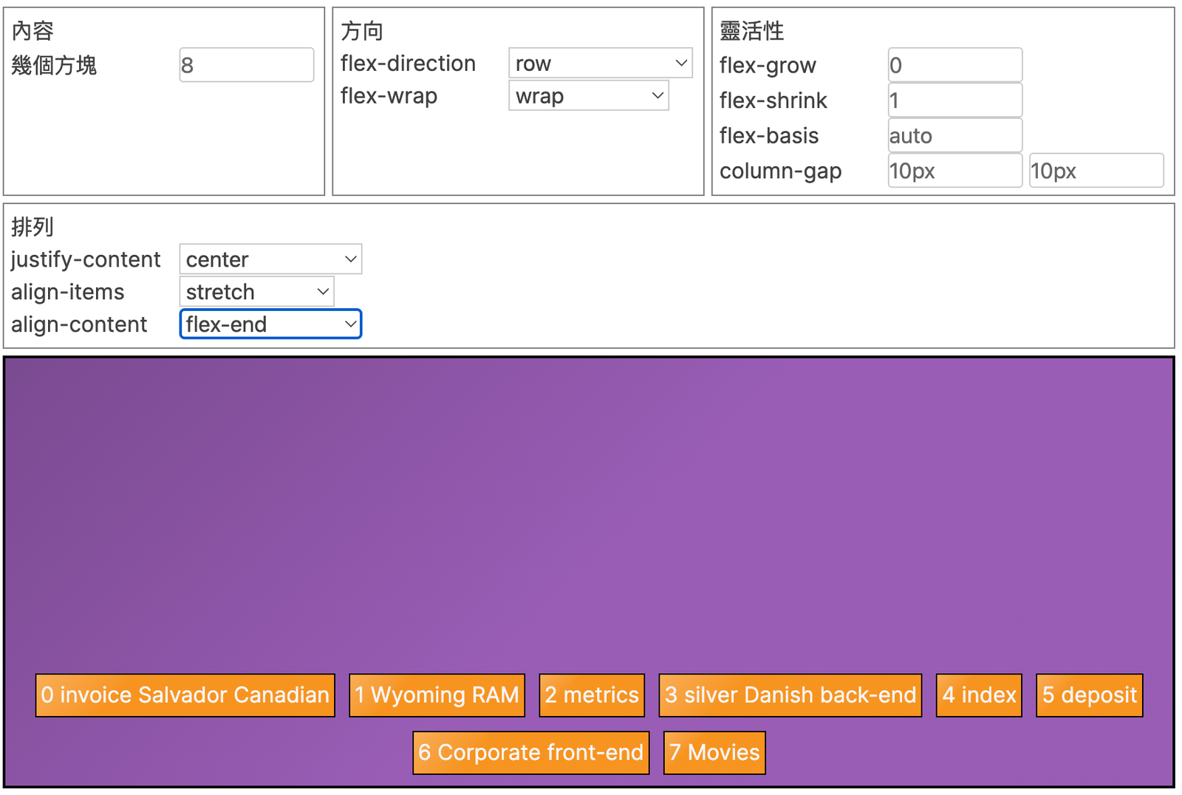This screenshot has height=795, width=1182.
Task: Click the 幾個方塊 number input field
Action: [246, 65]
